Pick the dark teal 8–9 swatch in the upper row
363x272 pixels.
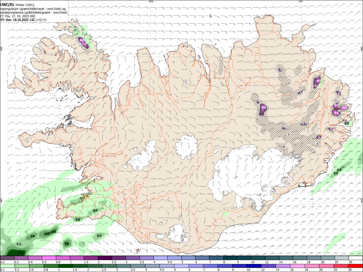230,258
